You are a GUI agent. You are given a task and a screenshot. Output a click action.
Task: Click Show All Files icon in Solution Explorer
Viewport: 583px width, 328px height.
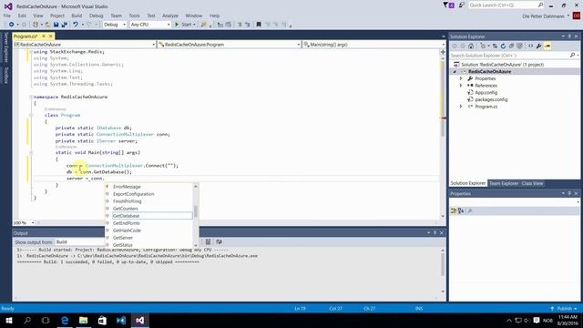pos(519,46)
